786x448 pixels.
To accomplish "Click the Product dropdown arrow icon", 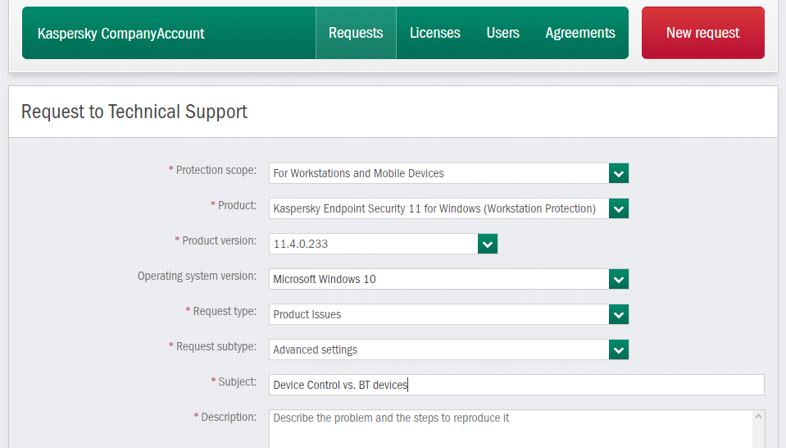I will coord(619,208).
